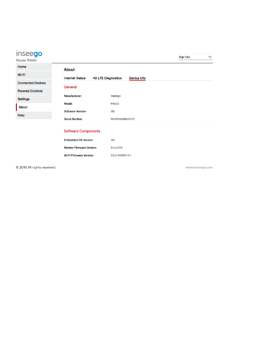Switch to 4G LTE Diagnostics tab
The image size is (263, 348).
coord(107,78)
